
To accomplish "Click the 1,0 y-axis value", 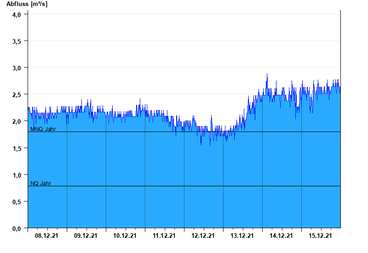I will [x=17, y=175].
